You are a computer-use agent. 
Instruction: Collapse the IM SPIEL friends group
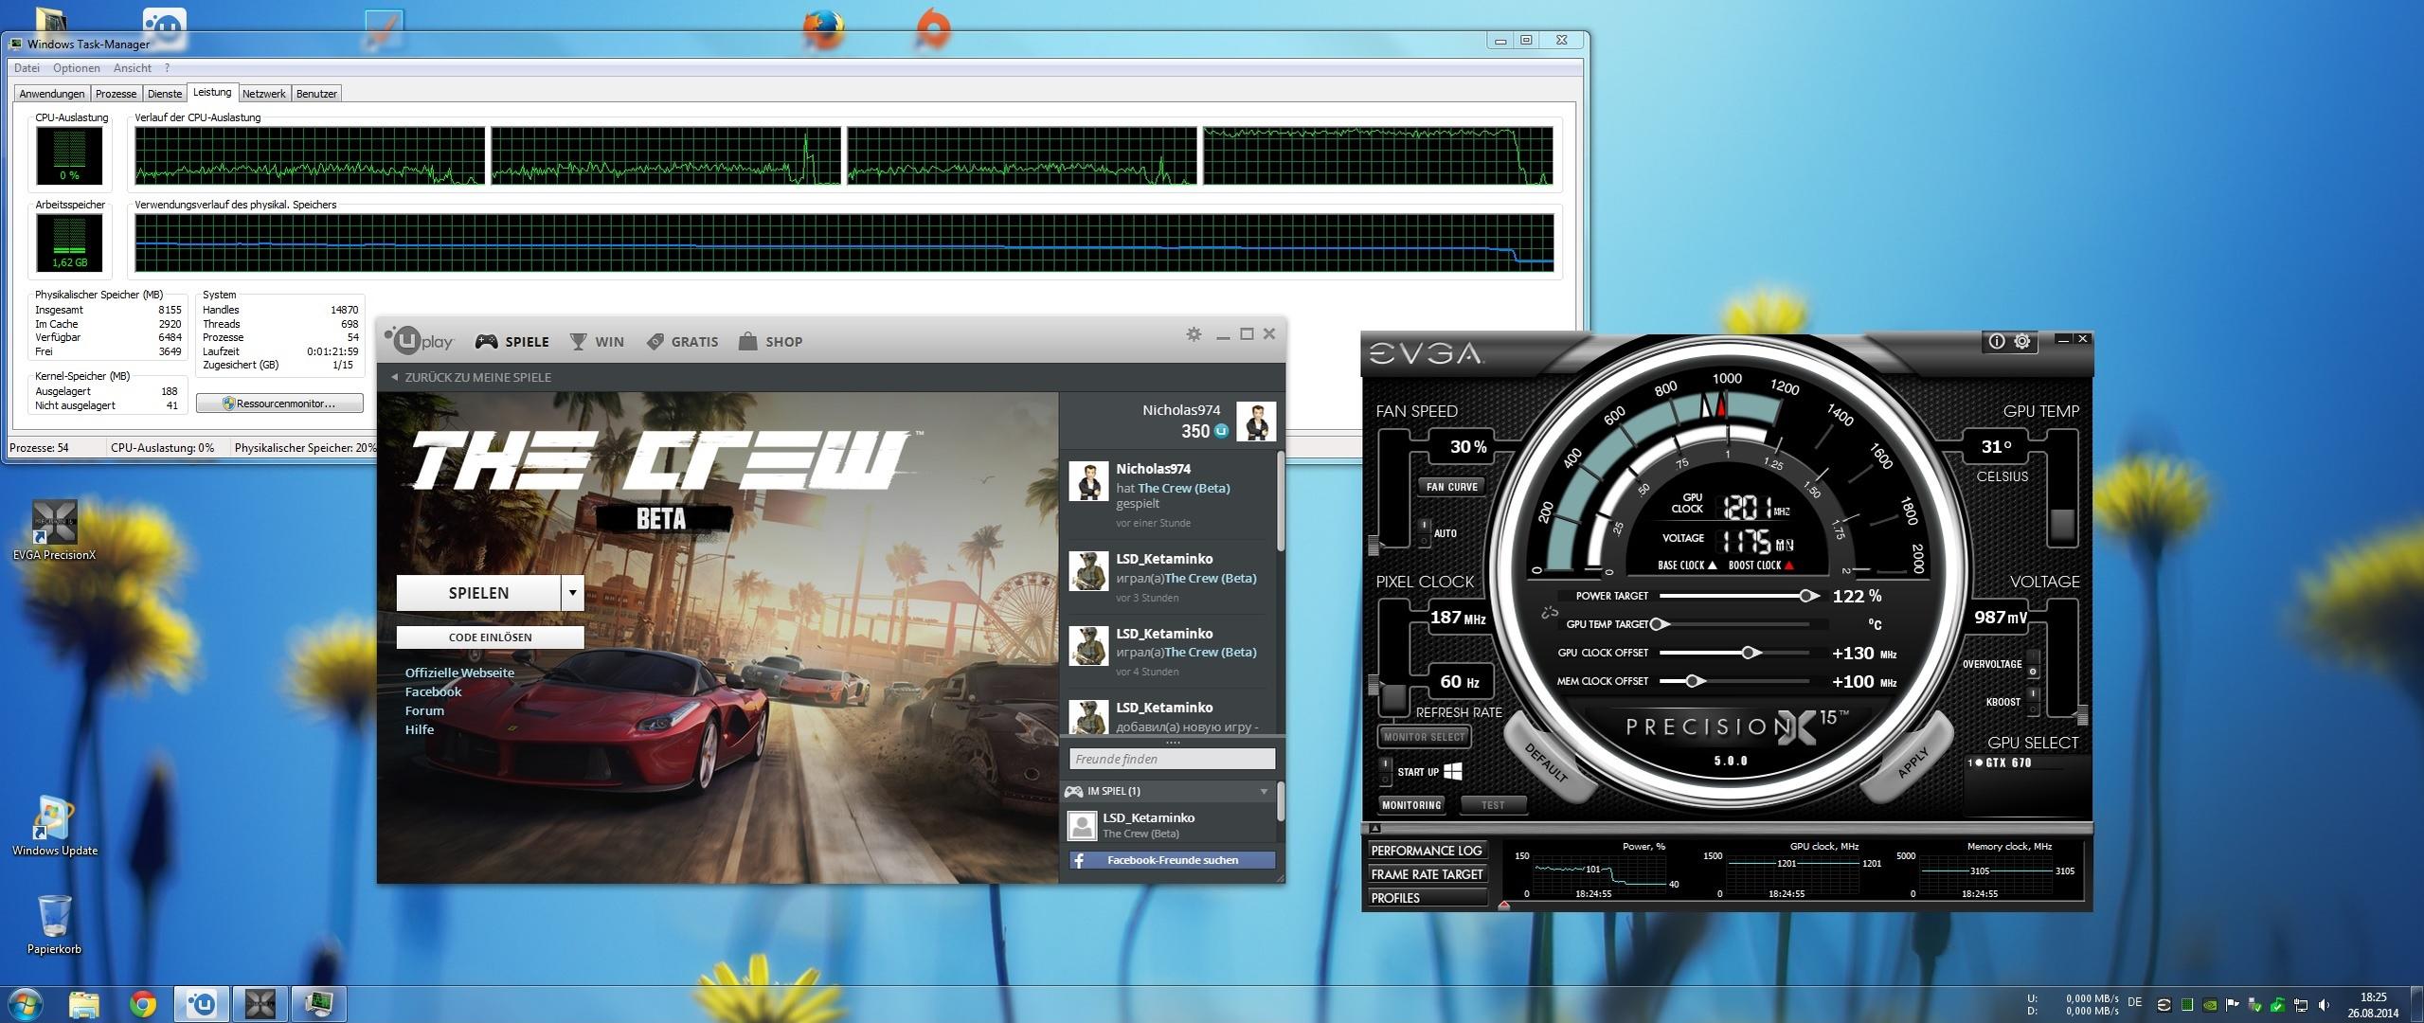click(1263, 791)
